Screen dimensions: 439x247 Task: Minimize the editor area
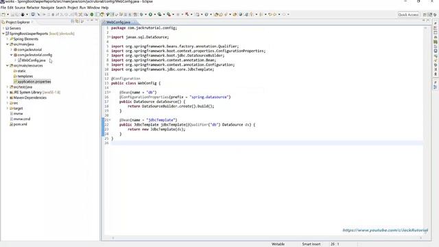click(x=423, y=21)
